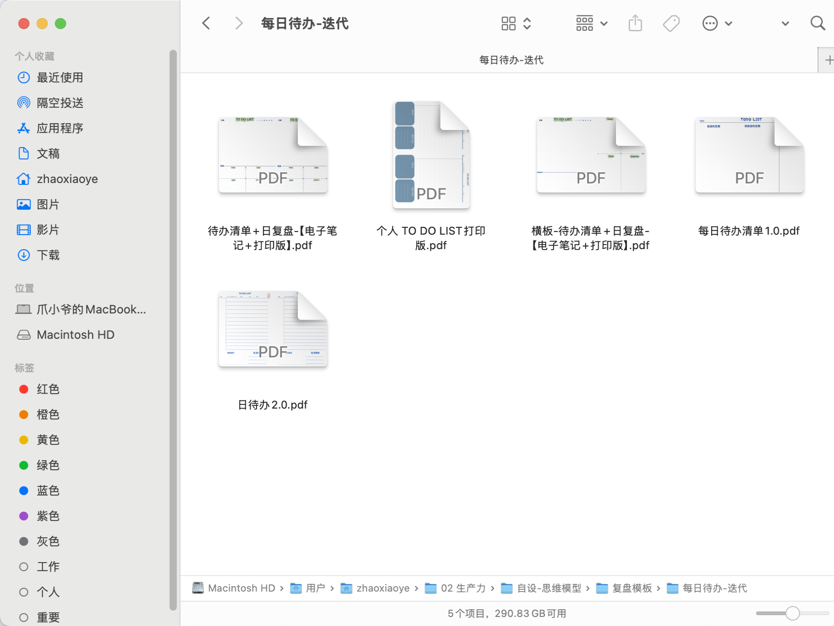The width and height of the screenshot is (834, 626).
Task: Select the 工作 tag in sidebar
Action: pyautogui.click(x=48, y=567)
